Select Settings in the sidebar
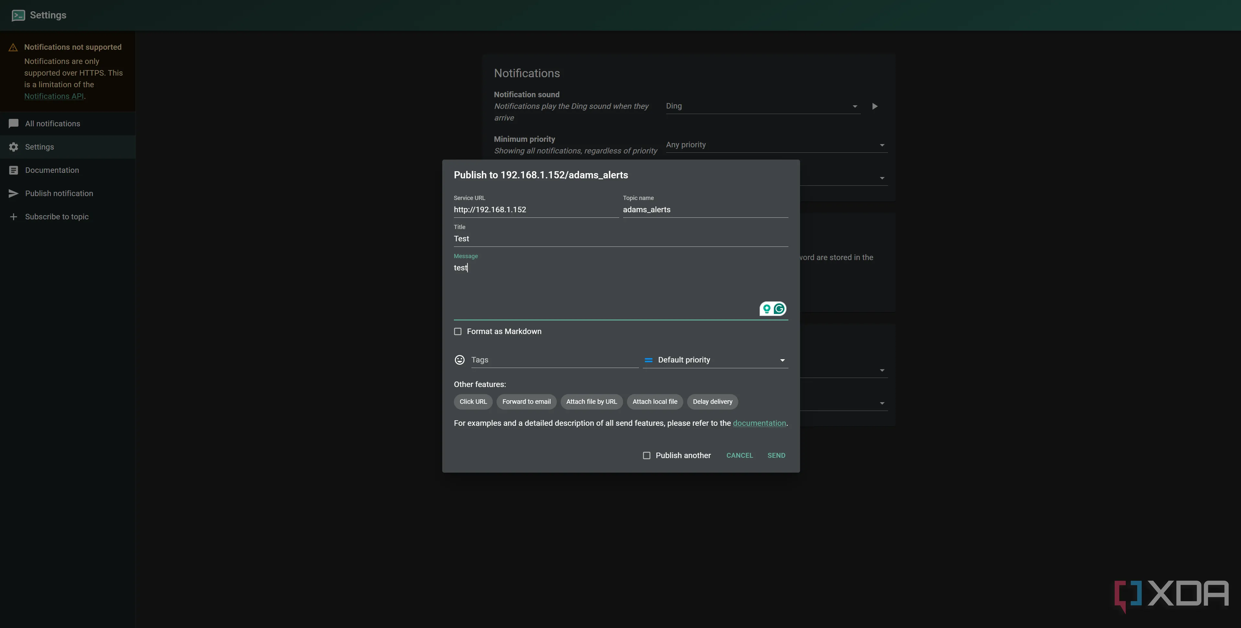 [67, 147]
